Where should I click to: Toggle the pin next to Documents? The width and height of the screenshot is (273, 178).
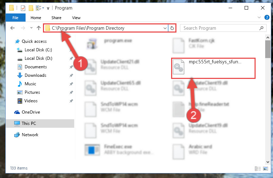click(x=71, y=67)
